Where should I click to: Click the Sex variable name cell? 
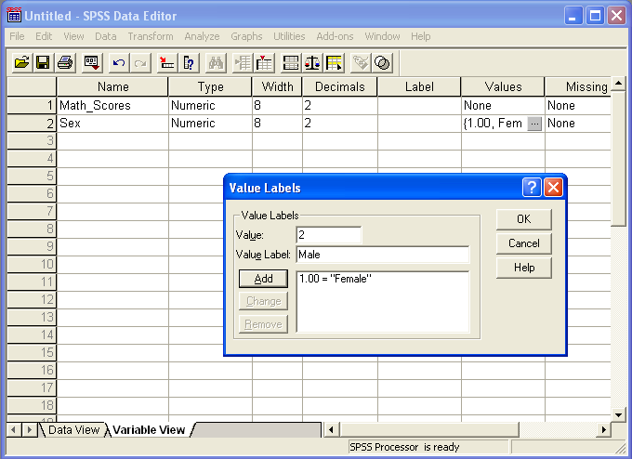[x=112, y=124]
